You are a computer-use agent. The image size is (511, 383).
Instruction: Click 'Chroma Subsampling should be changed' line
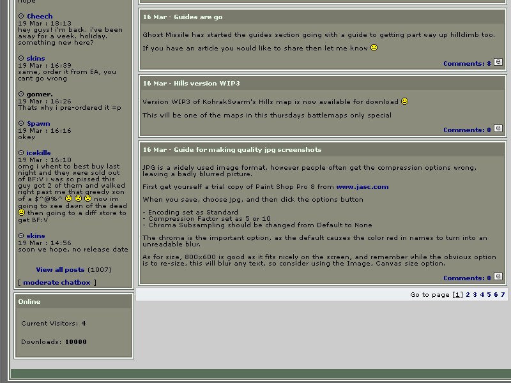(x=257, y=225)
